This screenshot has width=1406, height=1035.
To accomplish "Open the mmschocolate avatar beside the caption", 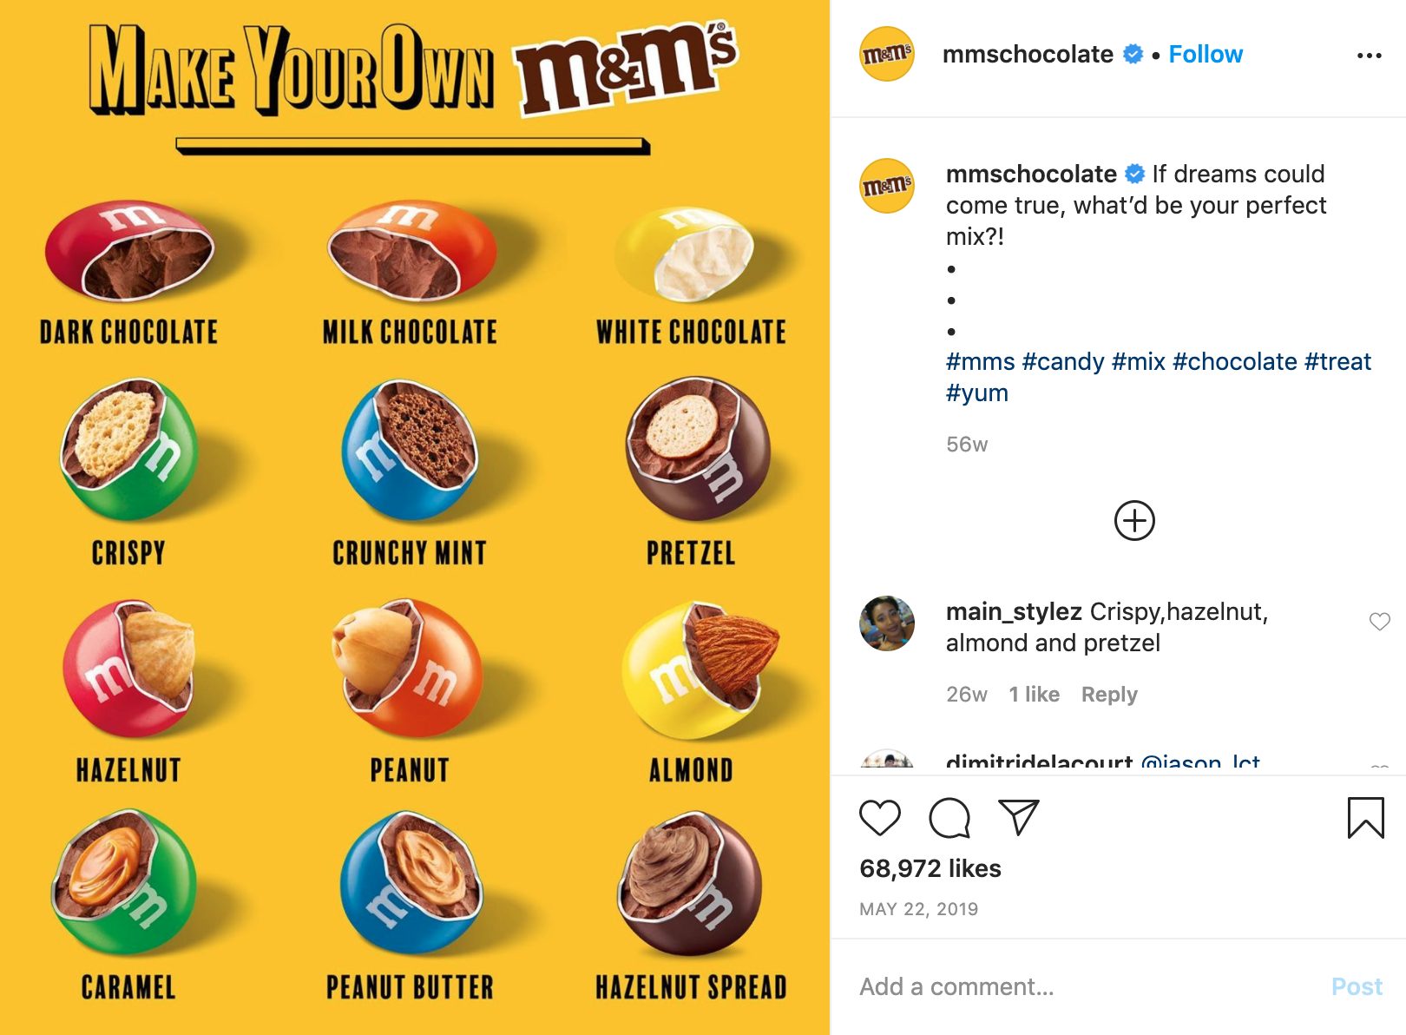I will pos(886,185).
